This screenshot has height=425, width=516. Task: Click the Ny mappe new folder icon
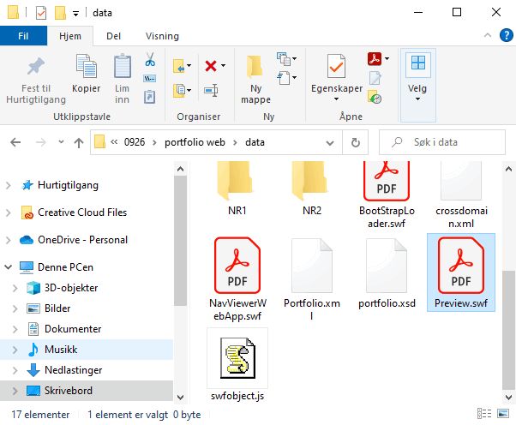[255, 67]
